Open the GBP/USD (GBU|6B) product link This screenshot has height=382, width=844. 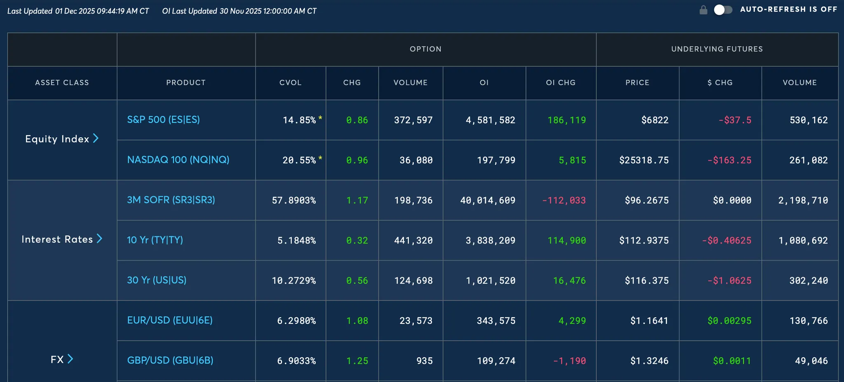[170, 360]
